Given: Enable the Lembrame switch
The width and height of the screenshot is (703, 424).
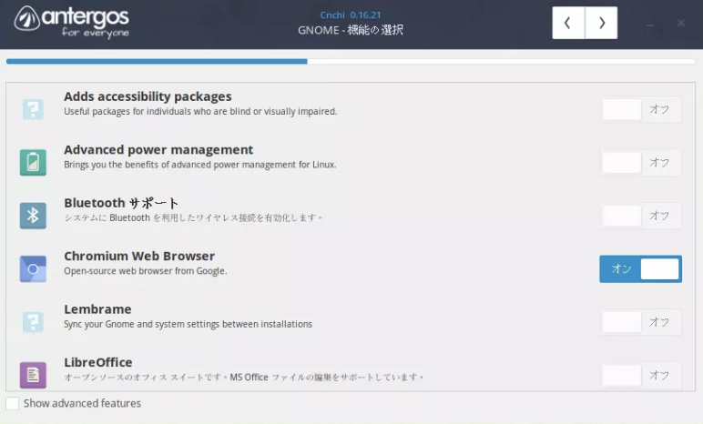Looking at the screenshot, I should 641,322.
